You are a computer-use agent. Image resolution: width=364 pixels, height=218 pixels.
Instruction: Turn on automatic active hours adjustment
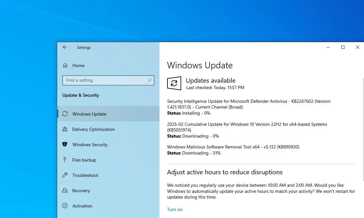[x=174, y=209]
